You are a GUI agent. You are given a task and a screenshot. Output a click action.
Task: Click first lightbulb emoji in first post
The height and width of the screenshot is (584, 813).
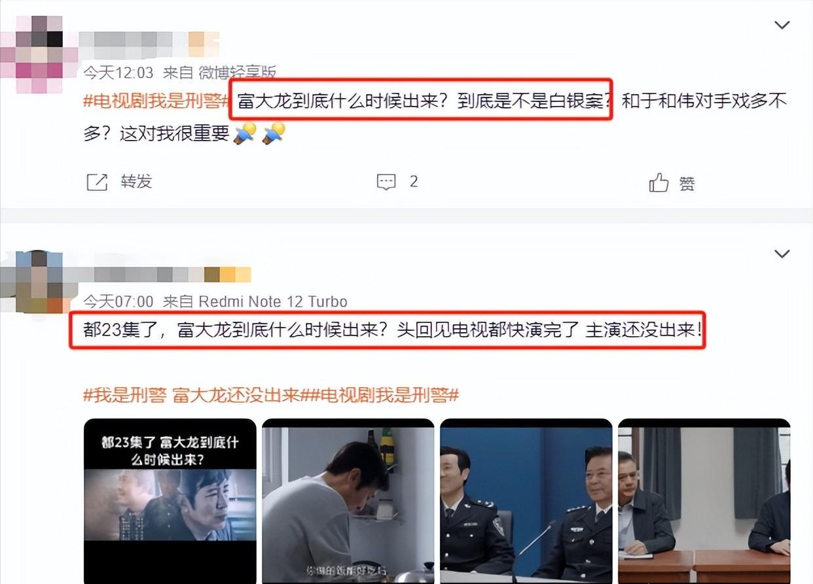(x=244, y=133)
